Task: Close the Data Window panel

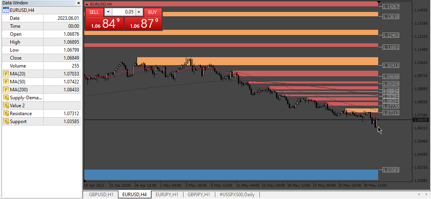Action: 79,3
